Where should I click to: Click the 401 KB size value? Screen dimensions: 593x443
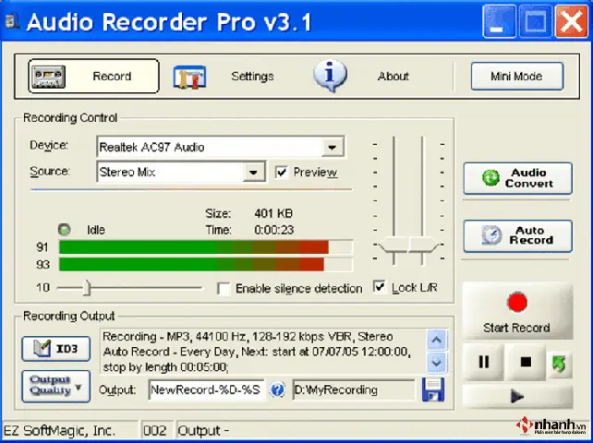coord(273,213)
